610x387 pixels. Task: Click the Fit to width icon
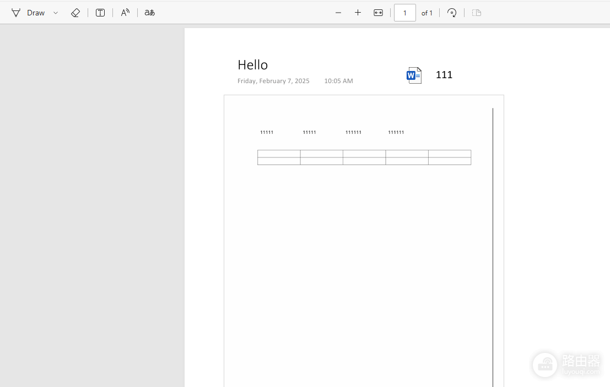[378, 13]
